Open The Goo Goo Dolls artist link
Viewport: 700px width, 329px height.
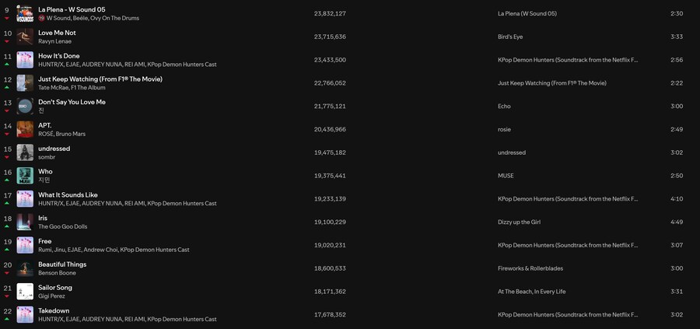(65, 226)
